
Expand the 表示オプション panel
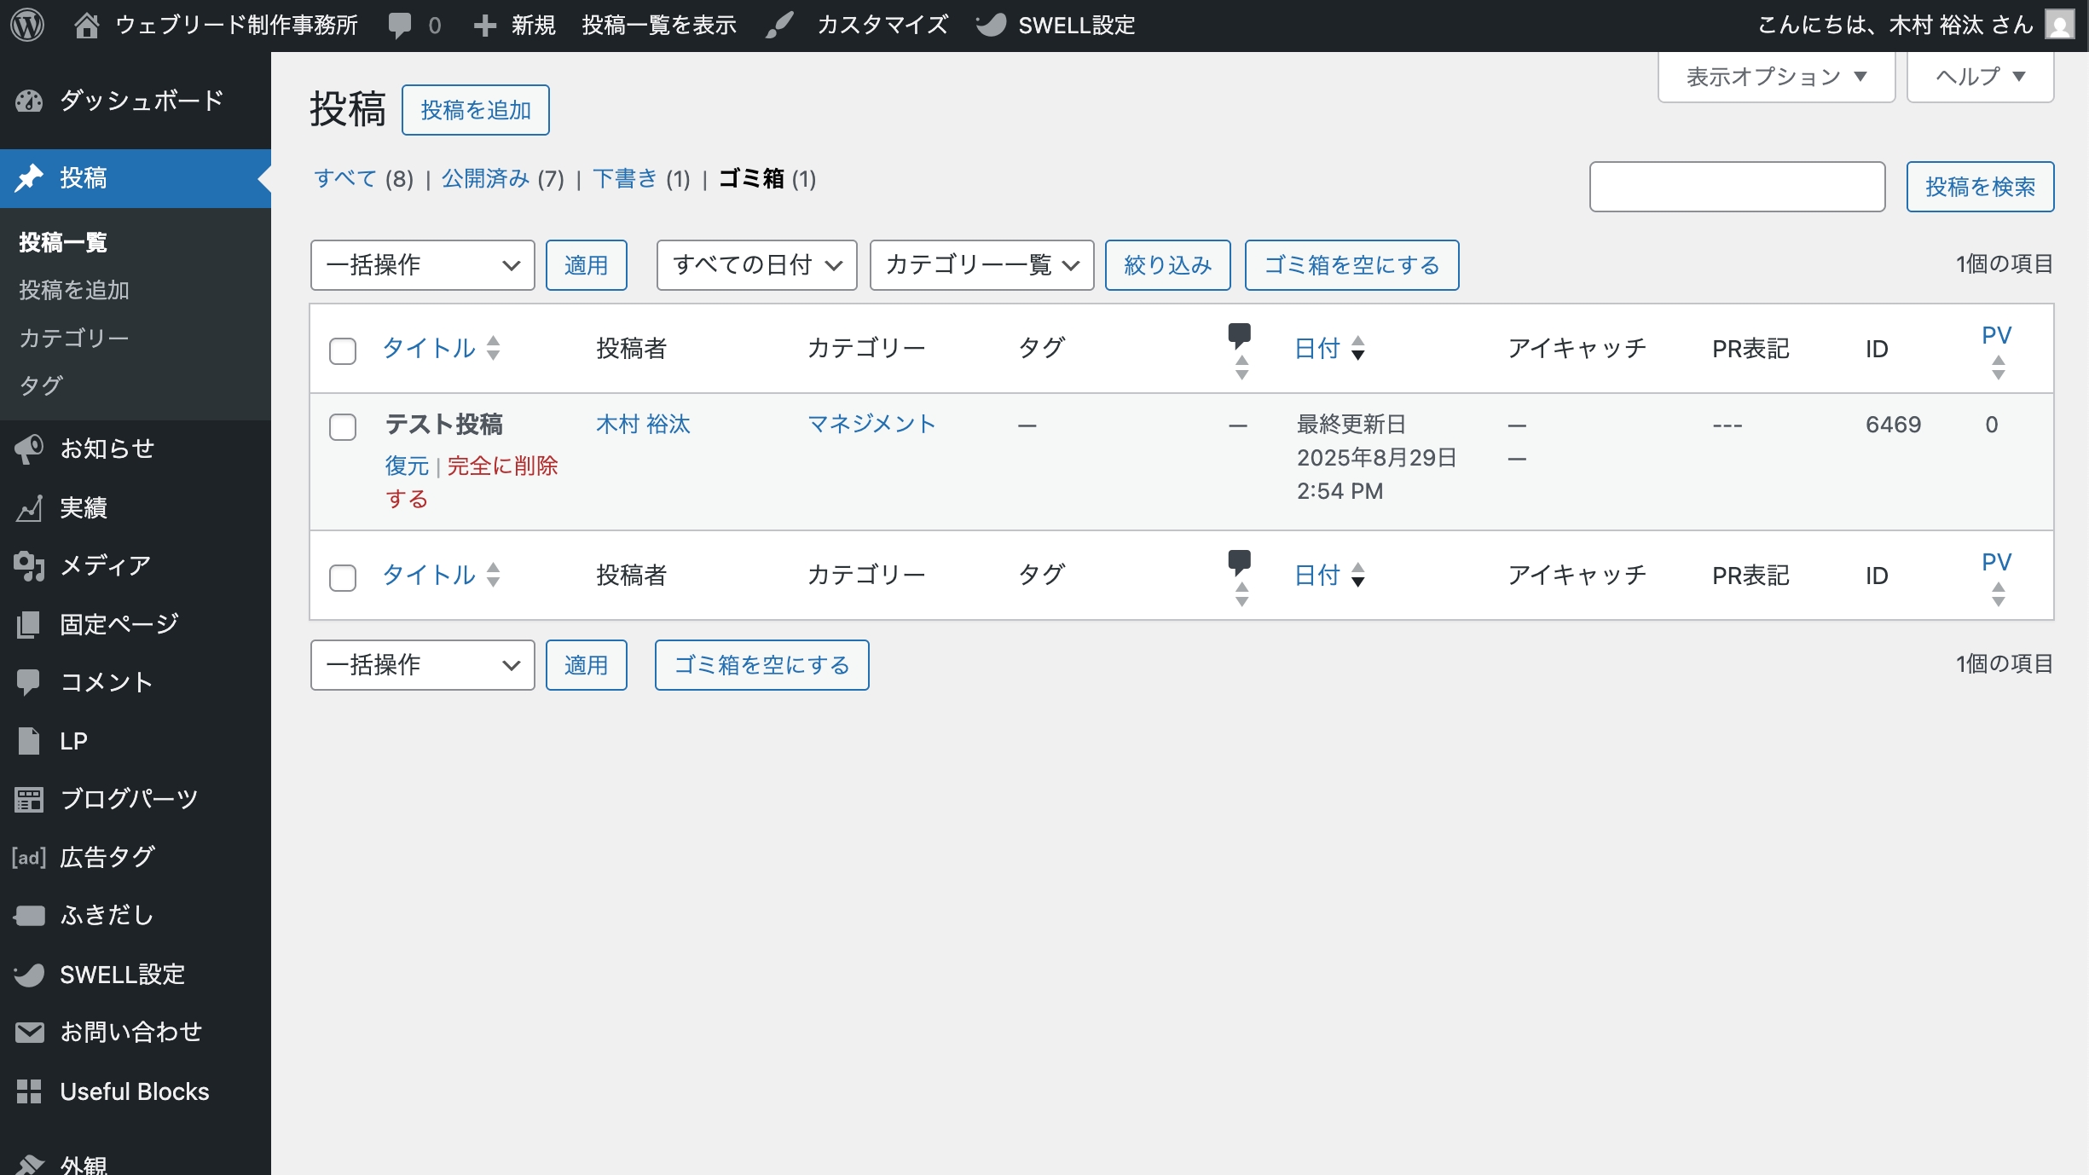1775,77
